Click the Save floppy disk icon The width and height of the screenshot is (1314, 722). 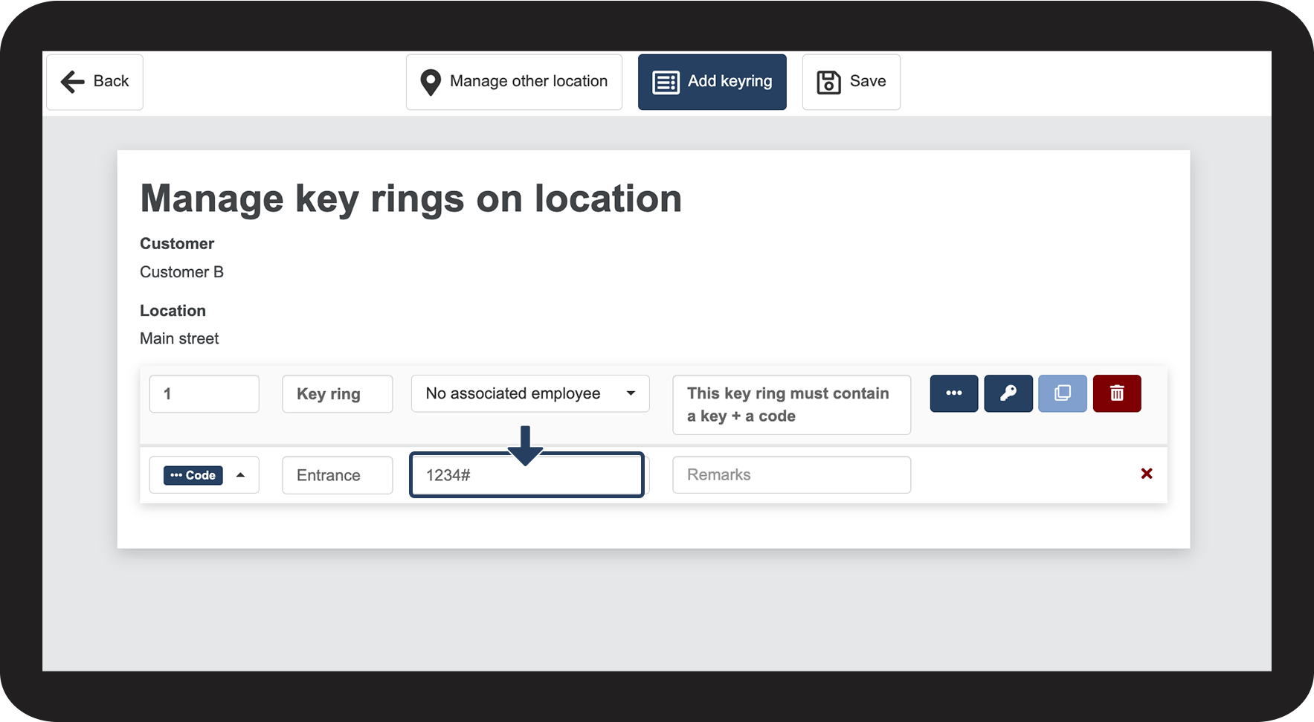pos(828,82)
